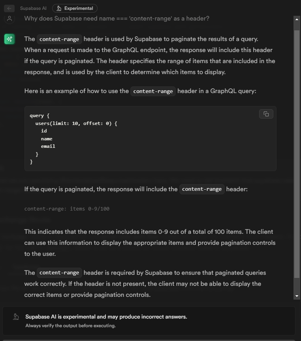Click the microscope icon in the footer warning
The width and height of the screenshot is (301, 341).
(15, 317)
